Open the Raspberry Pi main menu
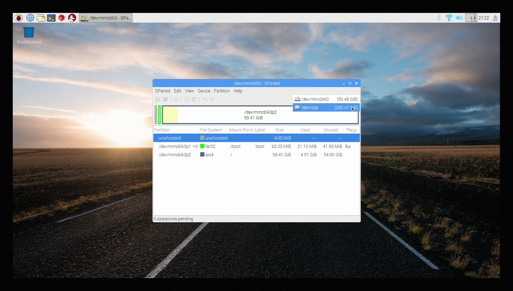Image resolution: width=513 pixels, height=291 pixels. (x=19, y=18)
